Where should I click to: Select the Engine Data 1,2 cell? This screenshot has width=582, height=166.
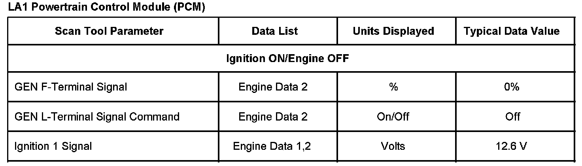[x=272, y=146]
